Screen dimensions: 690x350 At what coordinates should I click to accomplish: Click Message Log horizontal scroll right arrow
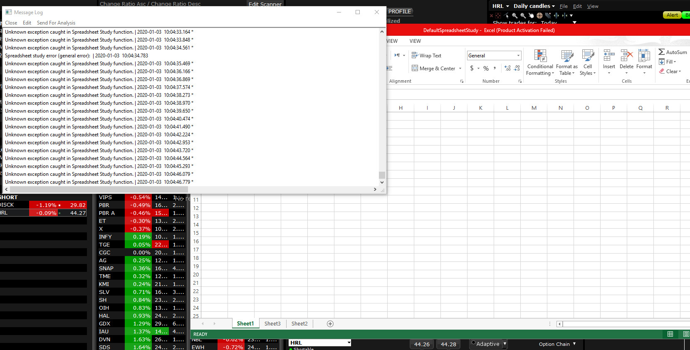click(x=375, y=190)
